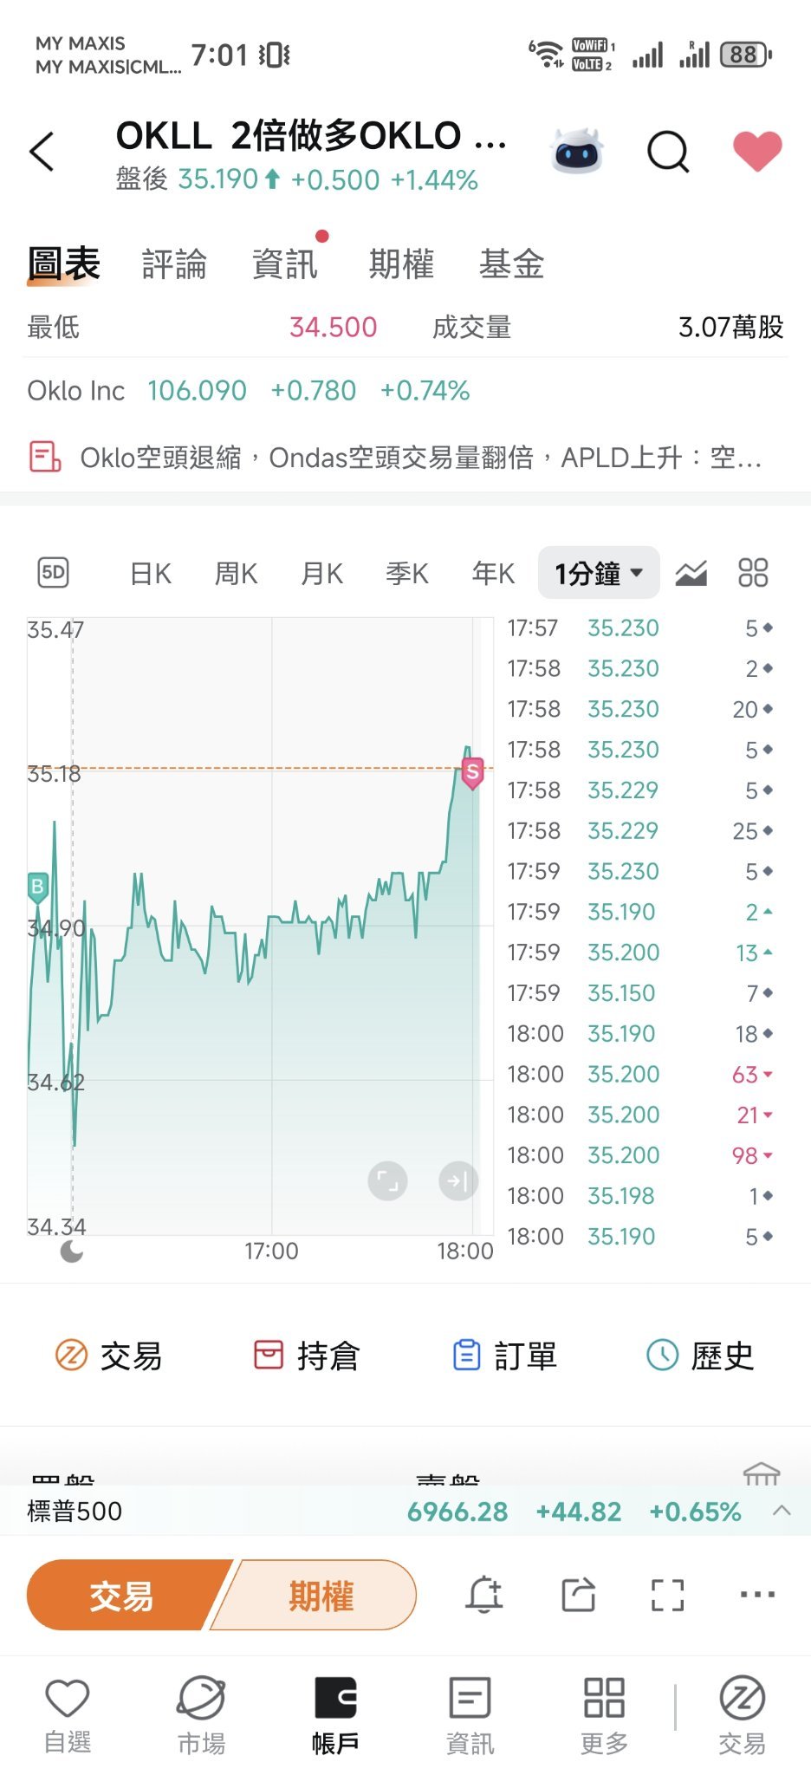Screen dimensions: 811x1775
Task: Switch to the 評論 tab
Action: point(174,264)
